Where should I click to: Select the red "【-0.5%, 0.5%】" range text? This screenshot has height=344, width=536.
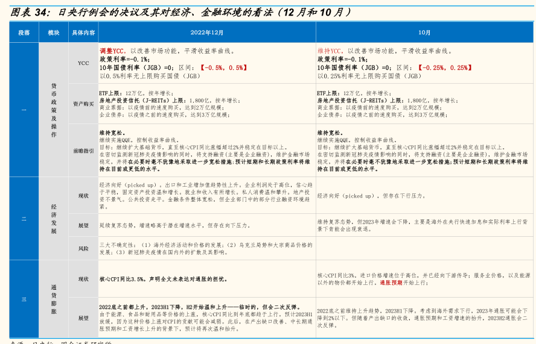[223, 68]
